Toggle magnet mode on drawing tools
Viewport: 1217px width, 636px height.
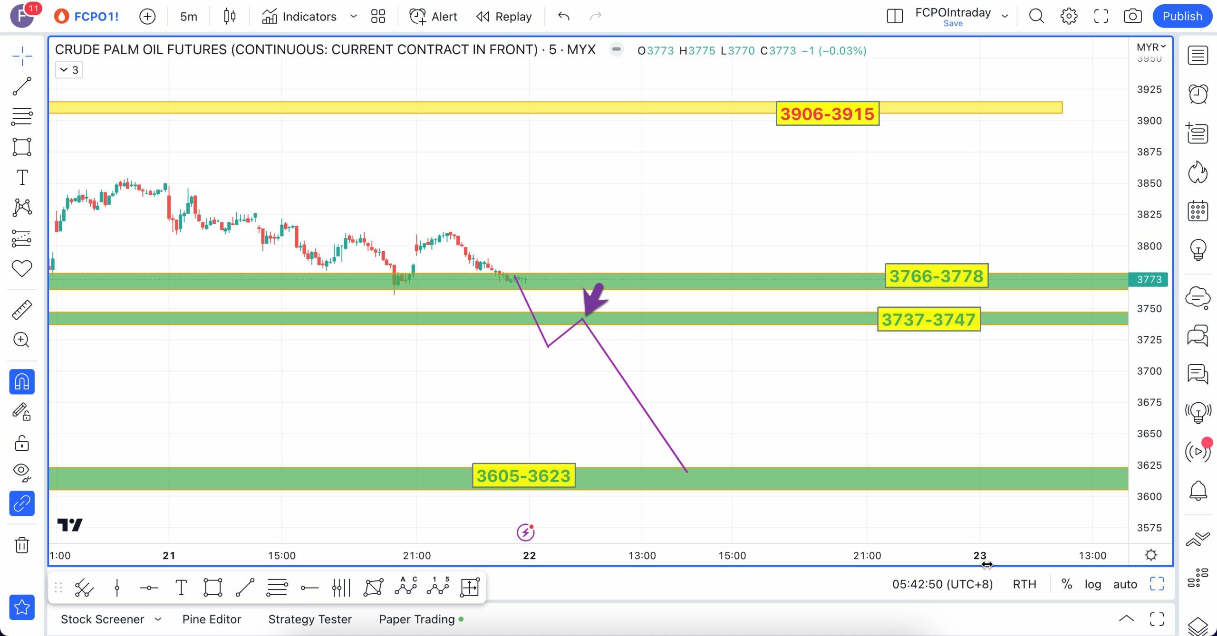pos(22,382)
